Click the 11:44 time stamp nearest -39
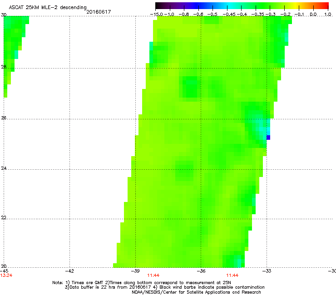This screenshot has width=336, height=295. tap(153, 275)
